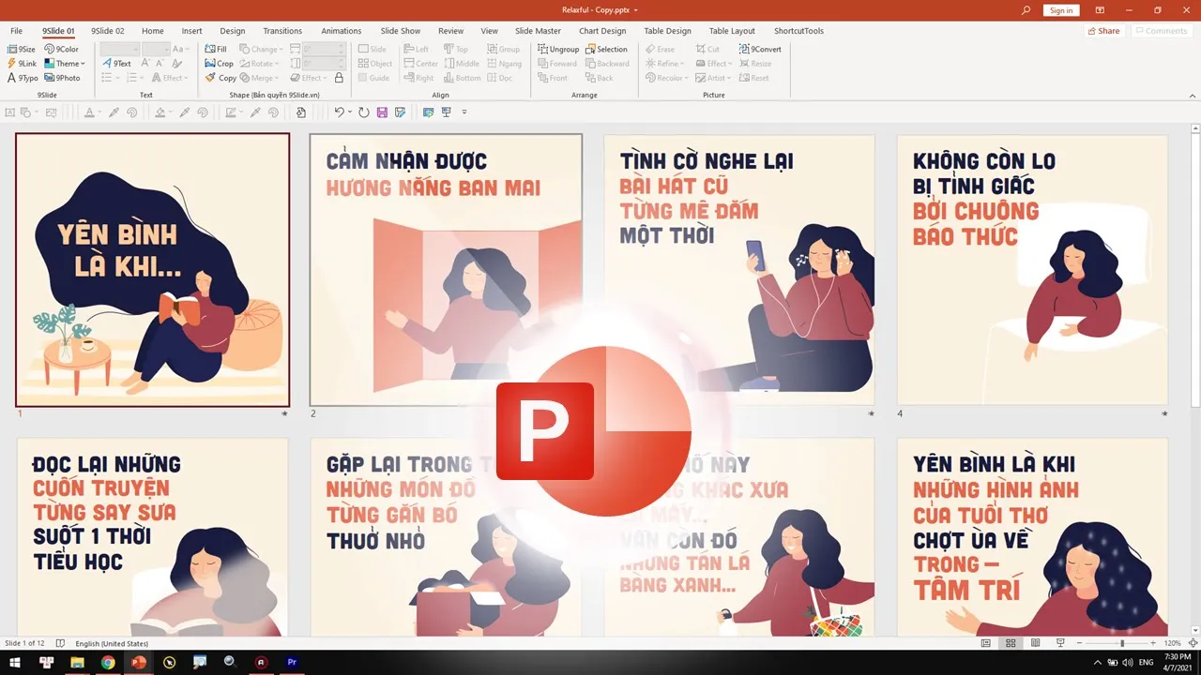Image resolution: width=1201 pixels, height=675 pixels.
Task: Click ENG input language in system tray
Action: tap(1146, 662)
